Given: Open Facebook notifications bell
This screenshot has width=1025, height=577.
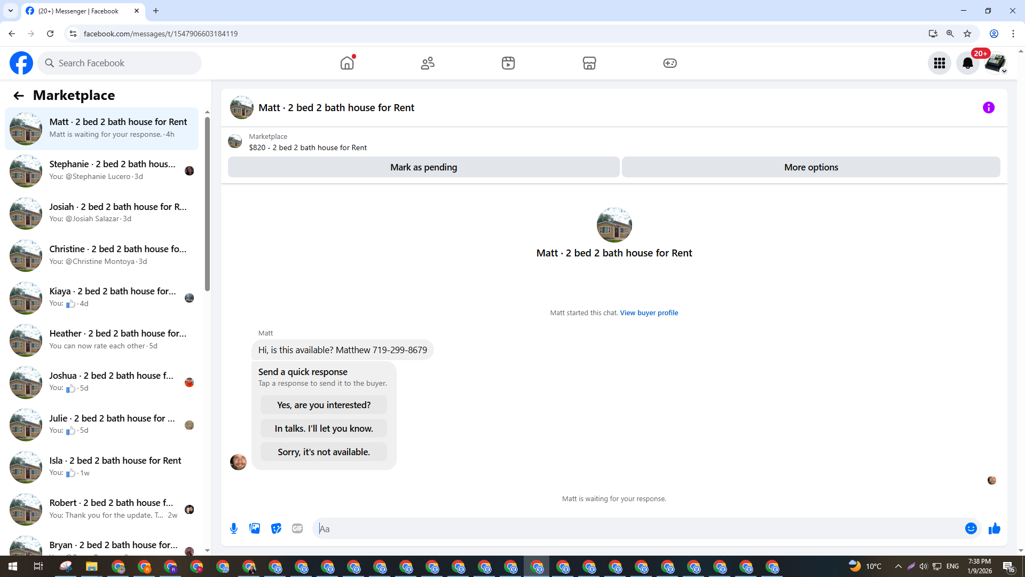Looking at the screenshot, I should pos(967,63).
